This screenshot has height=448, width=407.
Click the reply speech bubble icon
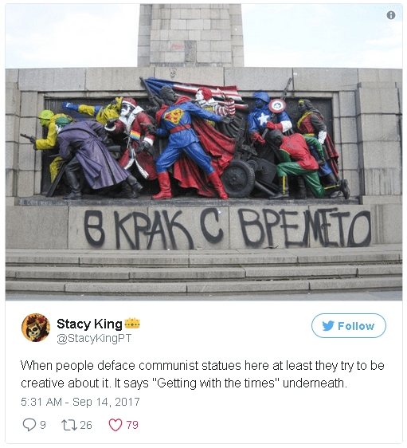click(29, 425)
